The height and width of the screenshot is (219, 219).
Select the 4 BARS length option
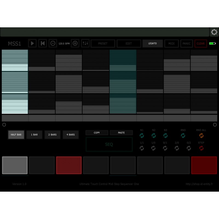pos(71,135)
